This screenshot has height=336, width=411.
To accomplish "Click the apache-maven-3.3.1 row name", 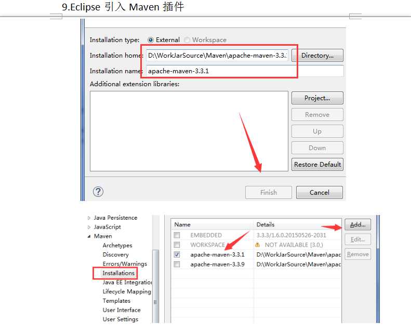I will (217, 254).
